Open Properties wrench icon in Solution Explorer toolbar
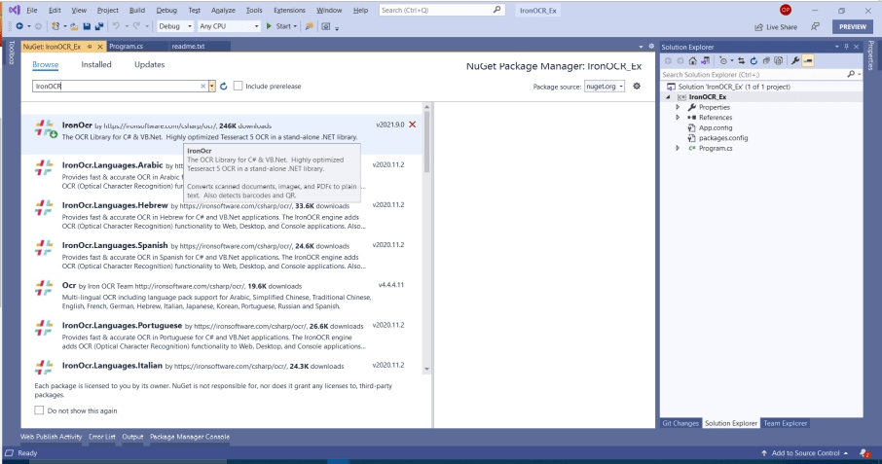The width and height of the screenshot is (882, 464). tap(795, 60)
